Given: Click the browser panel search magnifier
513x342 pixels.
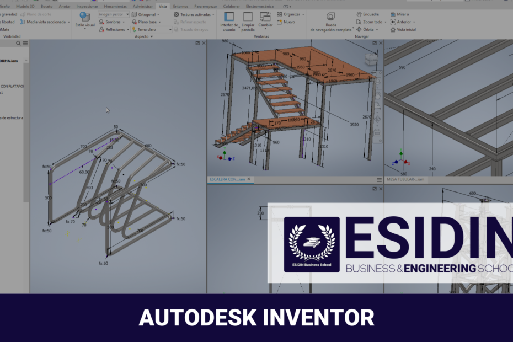Looking at the screenshot, I should pos(18,43).
